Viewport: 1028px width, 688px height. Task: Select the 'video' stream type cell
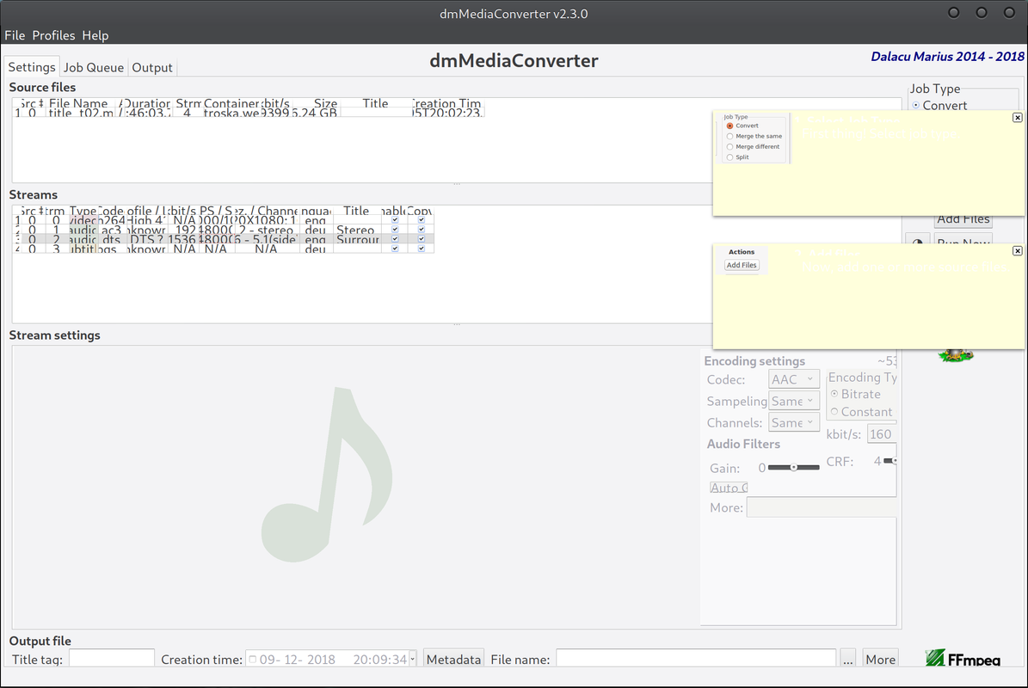83,221
